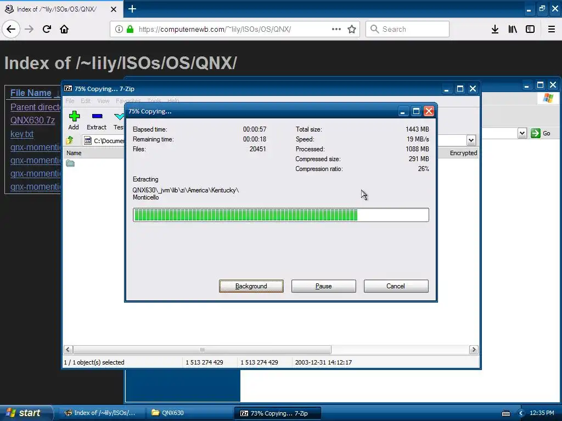Open the Firefox downloads arrow
This screenshot has width=562, height=421.
(x=495, y=29)
